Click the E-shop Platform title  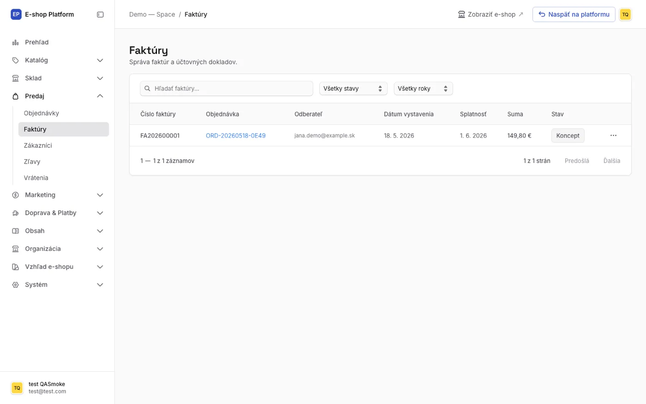(x=49, y=14)
